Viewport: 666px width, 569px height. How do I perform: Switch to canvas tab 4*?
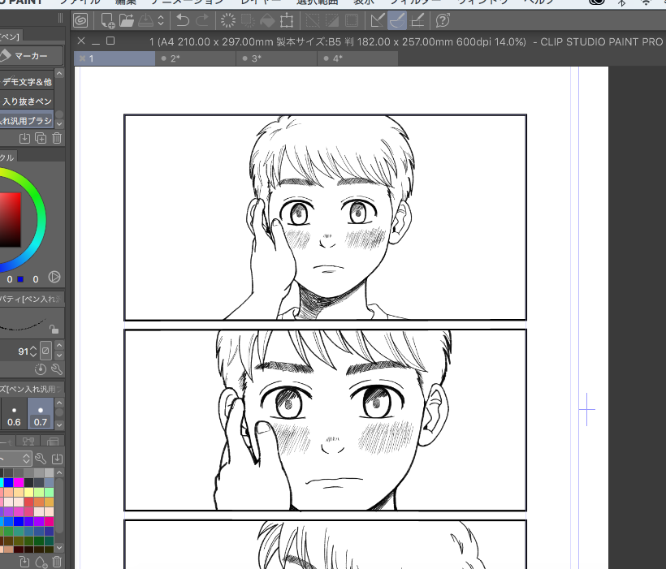358,58
